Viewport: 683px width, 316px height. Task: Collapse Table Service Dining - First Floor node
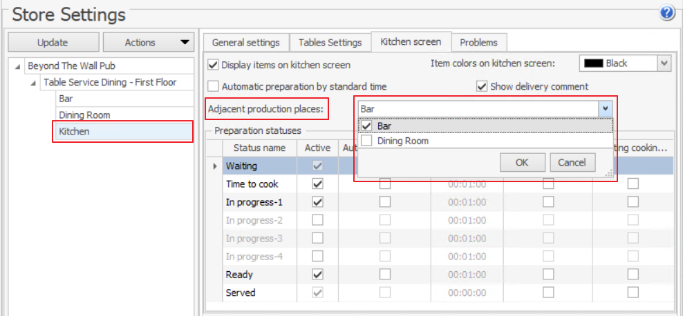(x=33, y=83)
